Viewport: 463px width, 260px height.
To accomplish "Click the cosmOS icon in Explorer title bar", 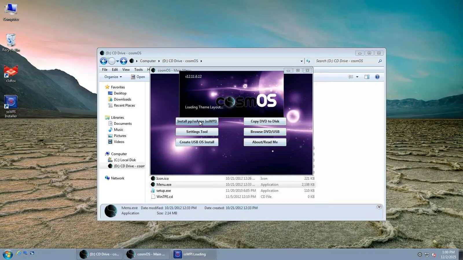I will click(102, 53).
